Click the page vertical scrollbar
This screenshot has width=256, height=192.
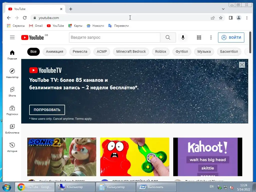click(250, 42)
